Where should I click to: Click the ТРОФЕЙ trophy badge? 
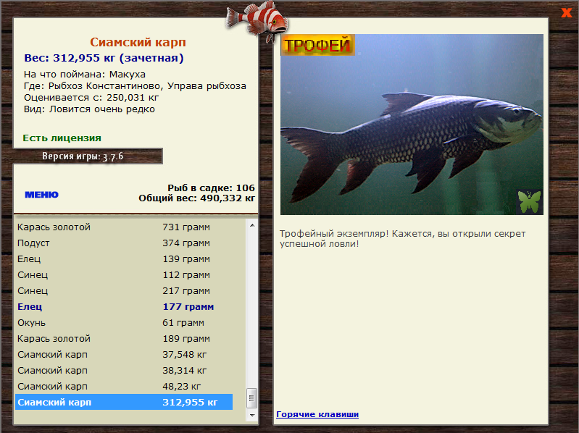point(317,45)
